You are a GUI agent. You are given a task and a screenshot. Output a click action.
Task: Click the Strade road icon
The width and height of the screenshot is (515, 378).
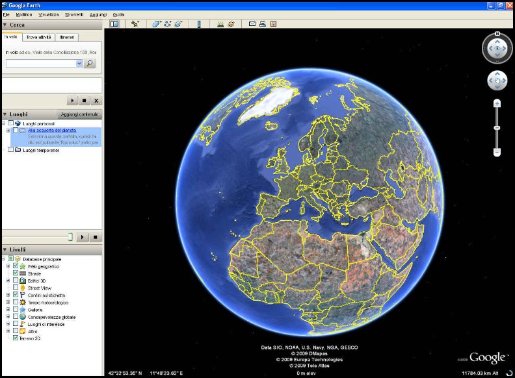tap(22, 273)
